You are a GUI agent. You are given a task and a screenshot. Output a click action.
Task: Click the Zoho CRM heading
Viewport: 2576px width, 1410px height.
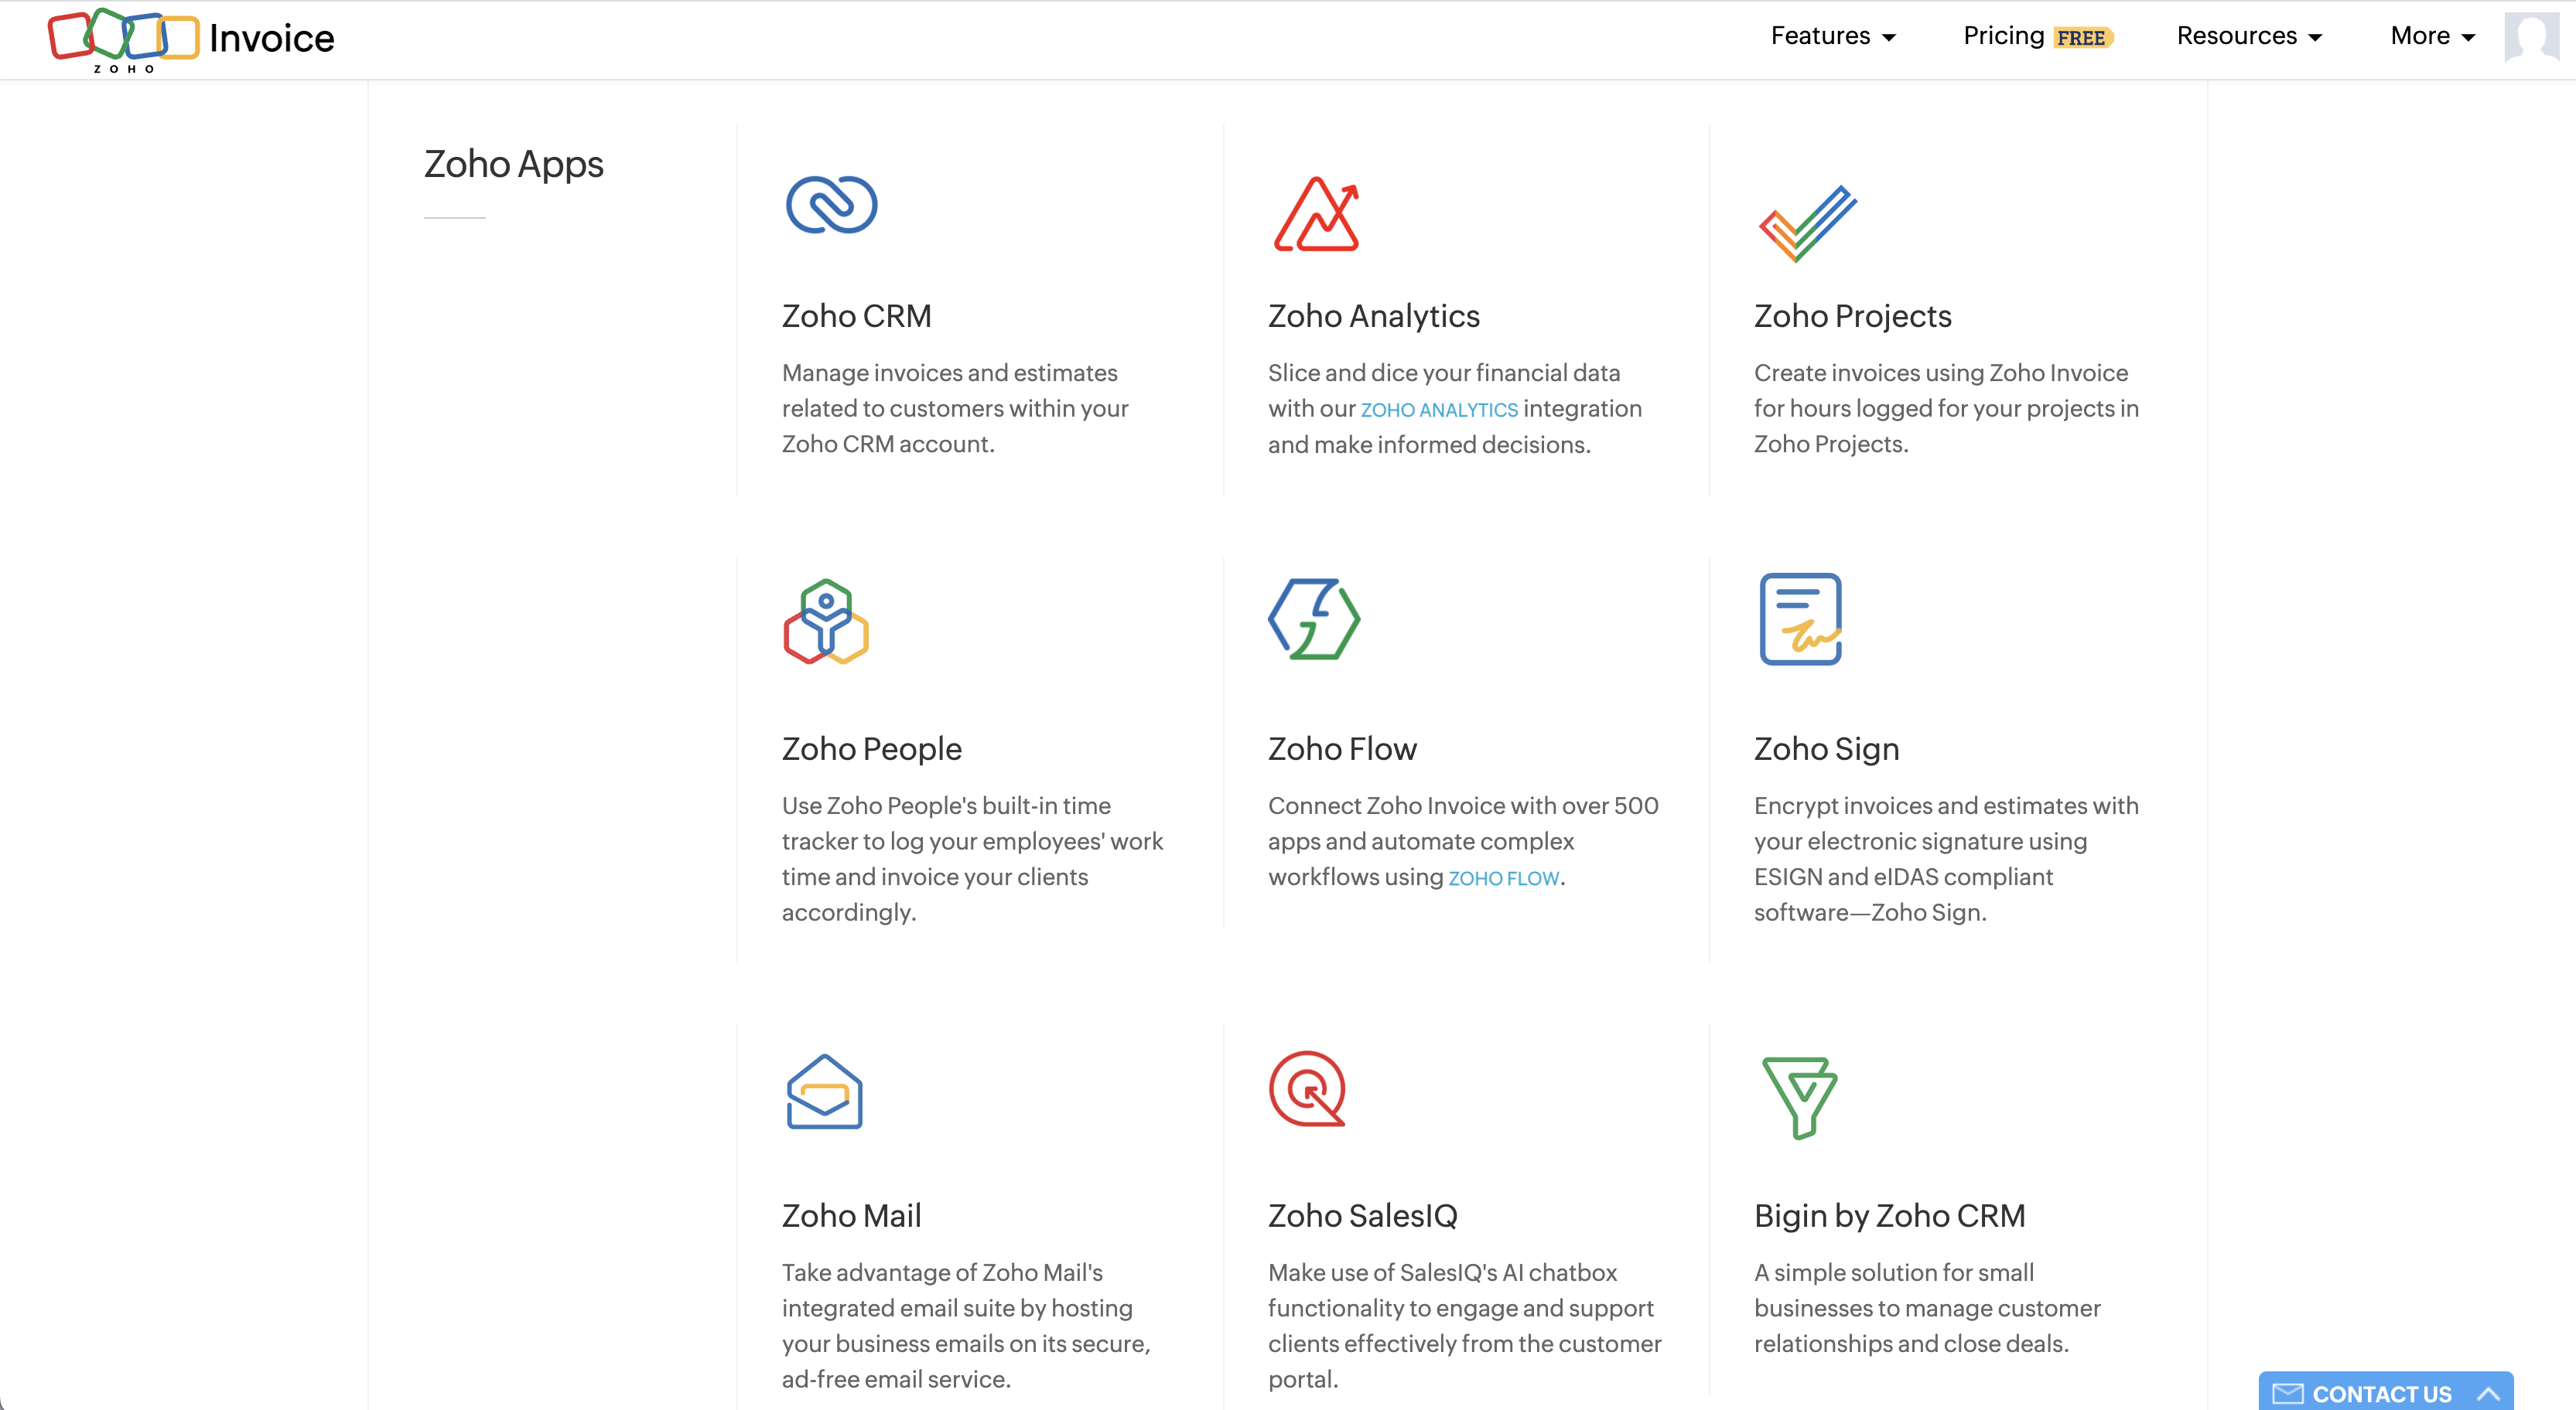(857, 315)
